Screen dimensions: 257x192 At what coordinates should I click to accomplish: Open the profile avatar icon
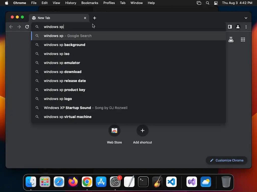pyautogui.click(x=238, y=27)
